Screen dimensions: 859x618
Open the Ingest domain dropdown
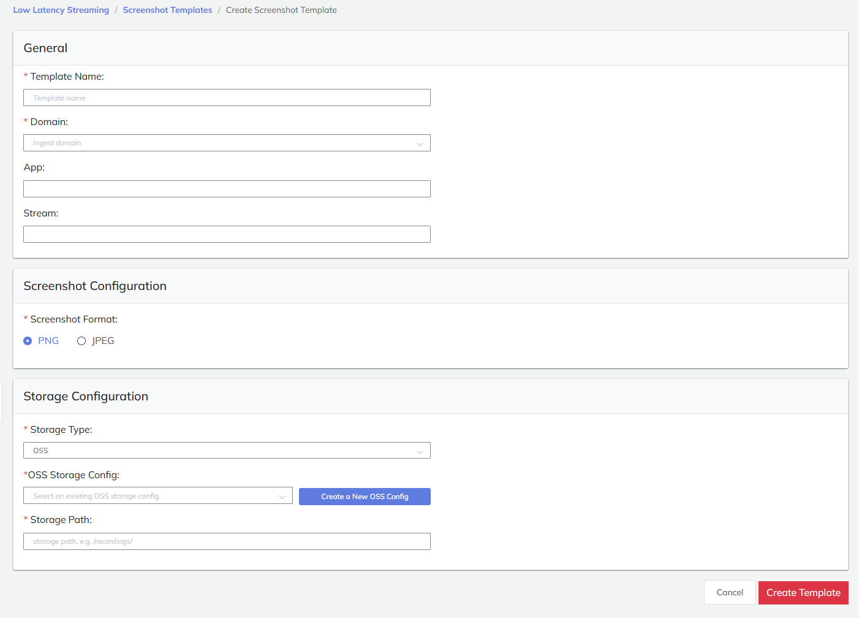227,143
